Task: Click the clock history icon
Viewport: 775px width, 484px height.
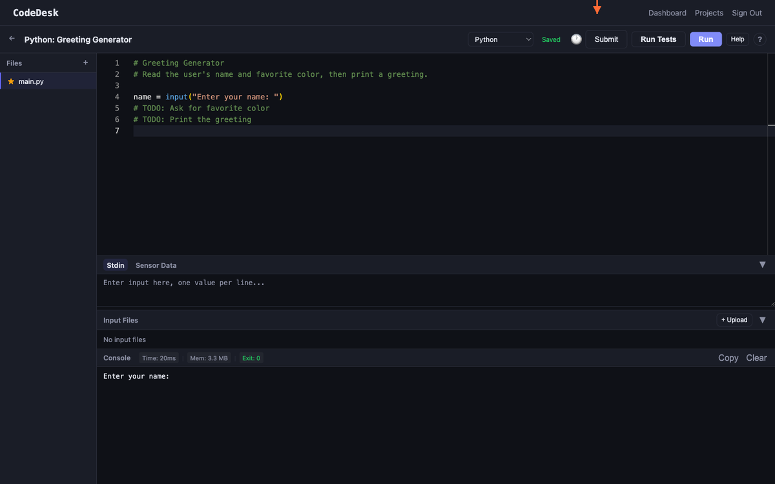Action: 576,39
